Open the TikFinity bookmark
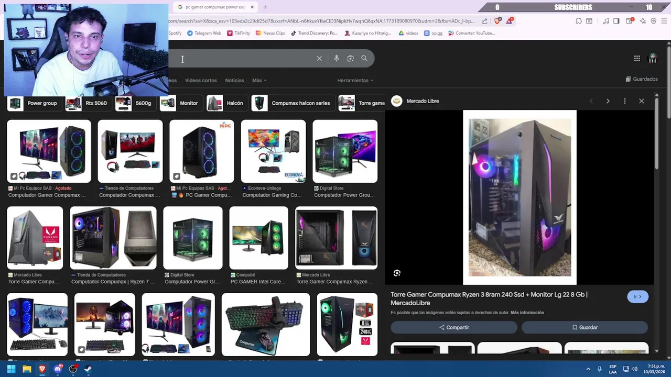Screen dimensions: 671x377 [x=239, y=33]
